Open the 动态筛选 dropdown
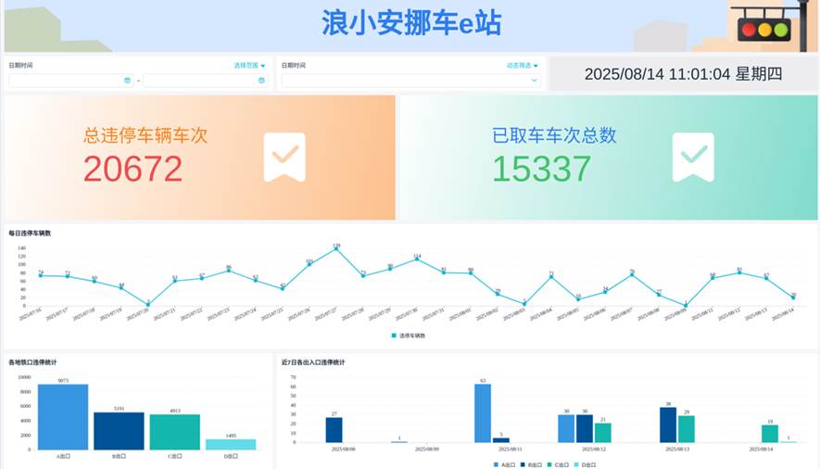This screenshot has width=820, height=469. point(522,66)
